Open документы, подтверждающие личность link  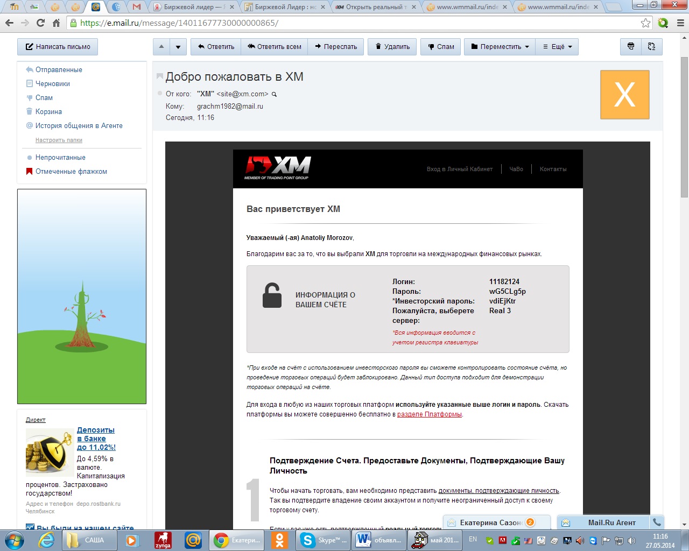499,491
